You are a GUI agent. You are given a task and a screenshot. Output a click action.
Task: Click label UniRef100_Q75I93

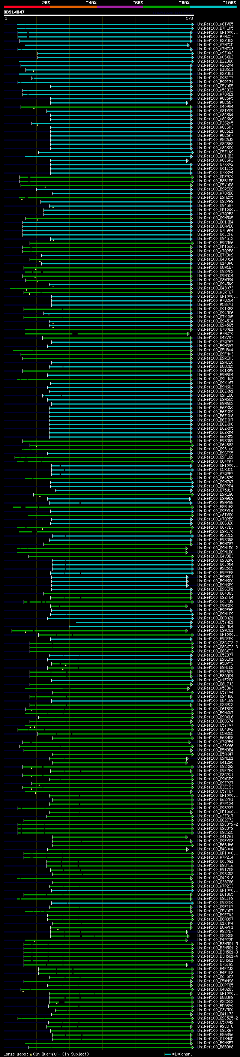click(215, 965)
